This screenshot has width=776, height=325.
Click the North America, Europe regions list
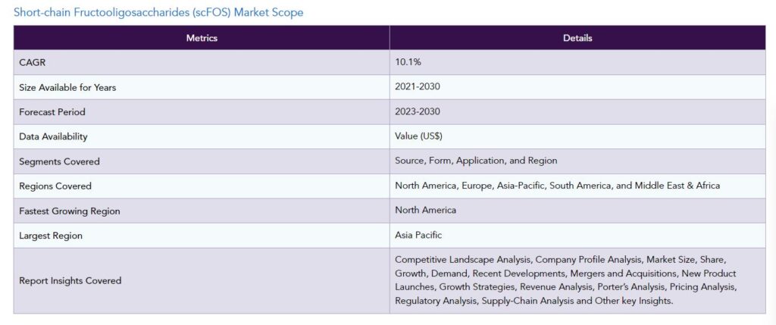(557, 186)
